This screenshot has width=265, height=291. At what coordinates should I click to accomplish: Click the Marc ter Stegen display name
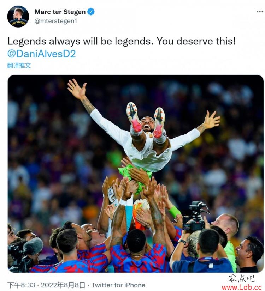coord(60,12)
